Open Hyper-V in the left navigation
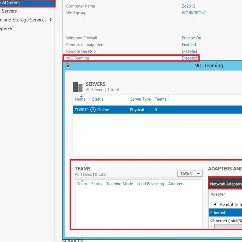Image resolution: width=242 pixels, height=242 pixels. coord(6,28)
